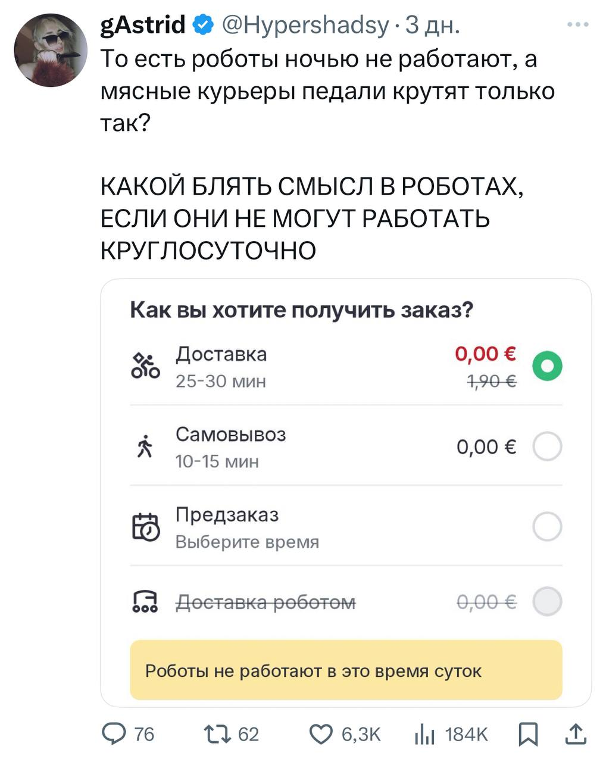The image size is (606, 762).
Task: Click the calendar clock preorder icon
Action: (146, 527)
